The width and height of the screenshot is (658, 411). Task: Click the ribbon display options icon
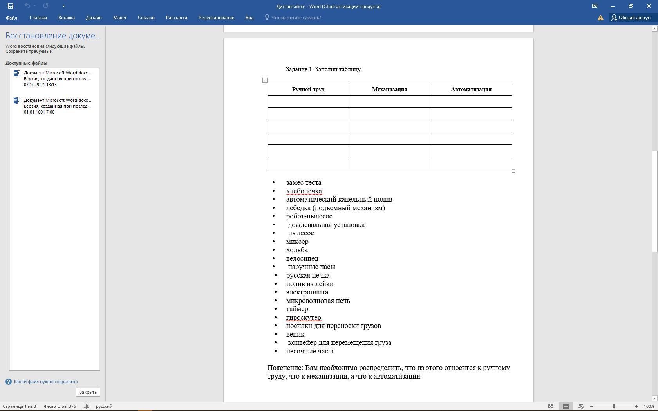click(595, 6)
